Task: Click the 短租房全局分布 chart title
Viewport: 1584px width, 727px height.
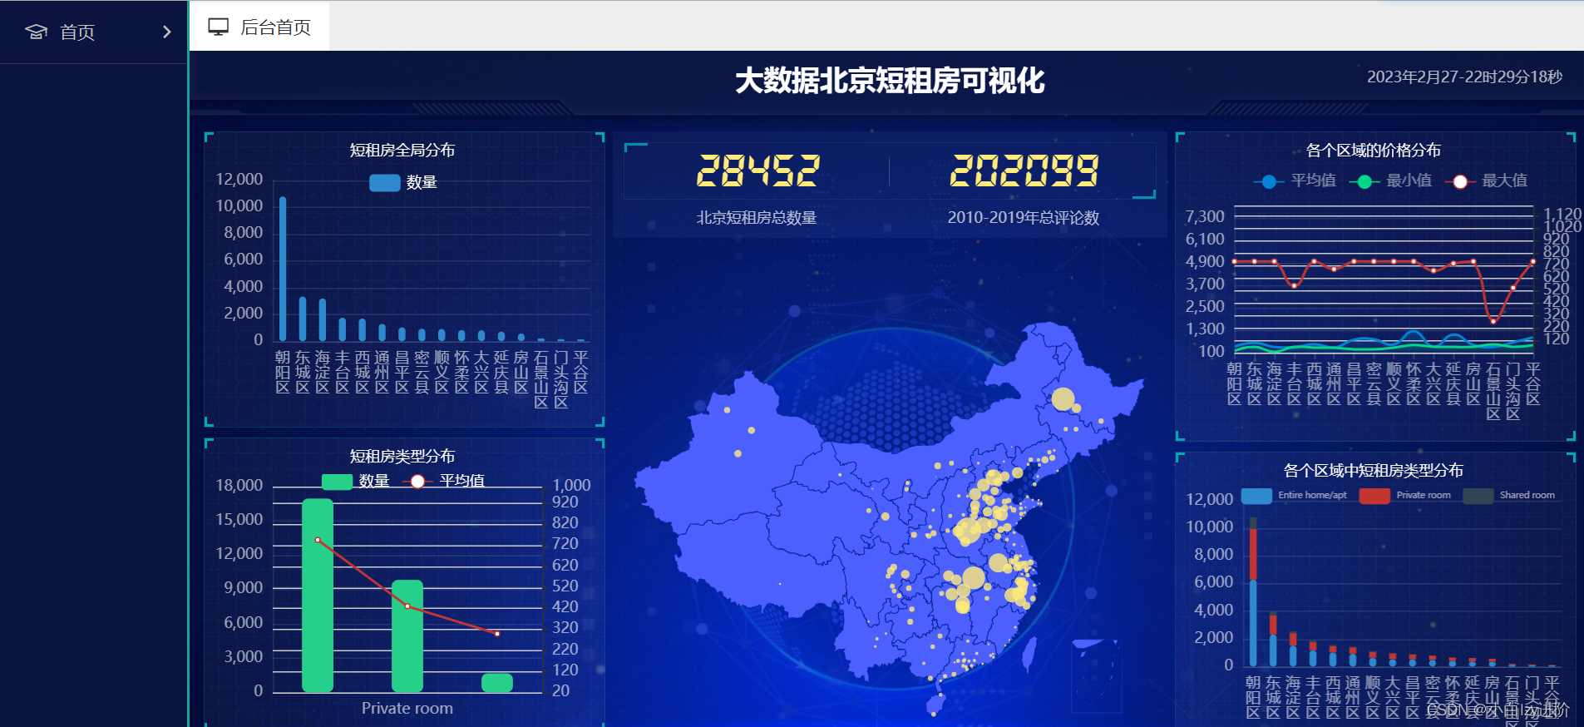Action: (402, 151)
